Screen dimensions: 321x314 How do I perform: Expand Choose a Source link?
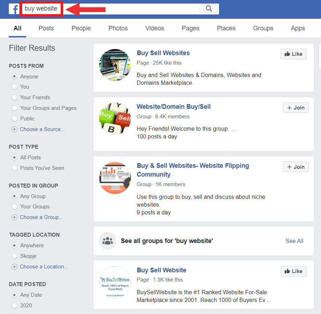coord(42,129)
